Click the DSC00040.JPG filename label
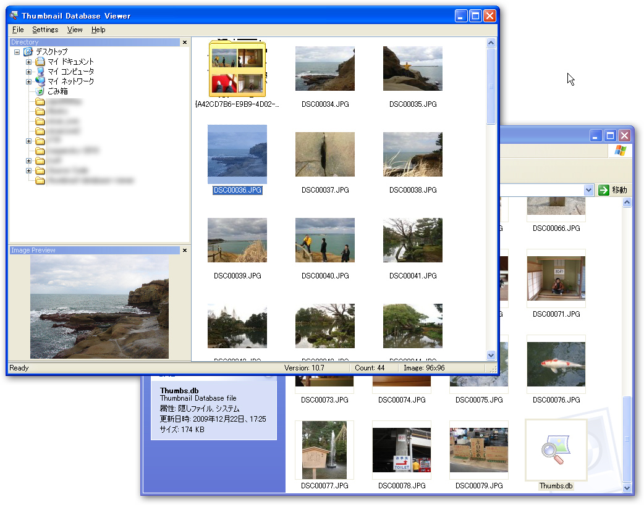644x505 pixels. 325,276
